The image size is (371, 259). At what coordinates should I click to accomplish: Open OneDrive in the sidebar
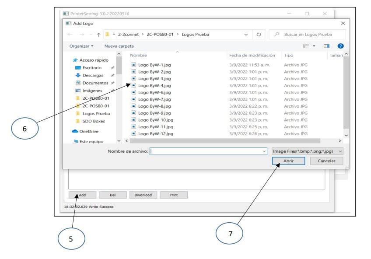point(89,131)
